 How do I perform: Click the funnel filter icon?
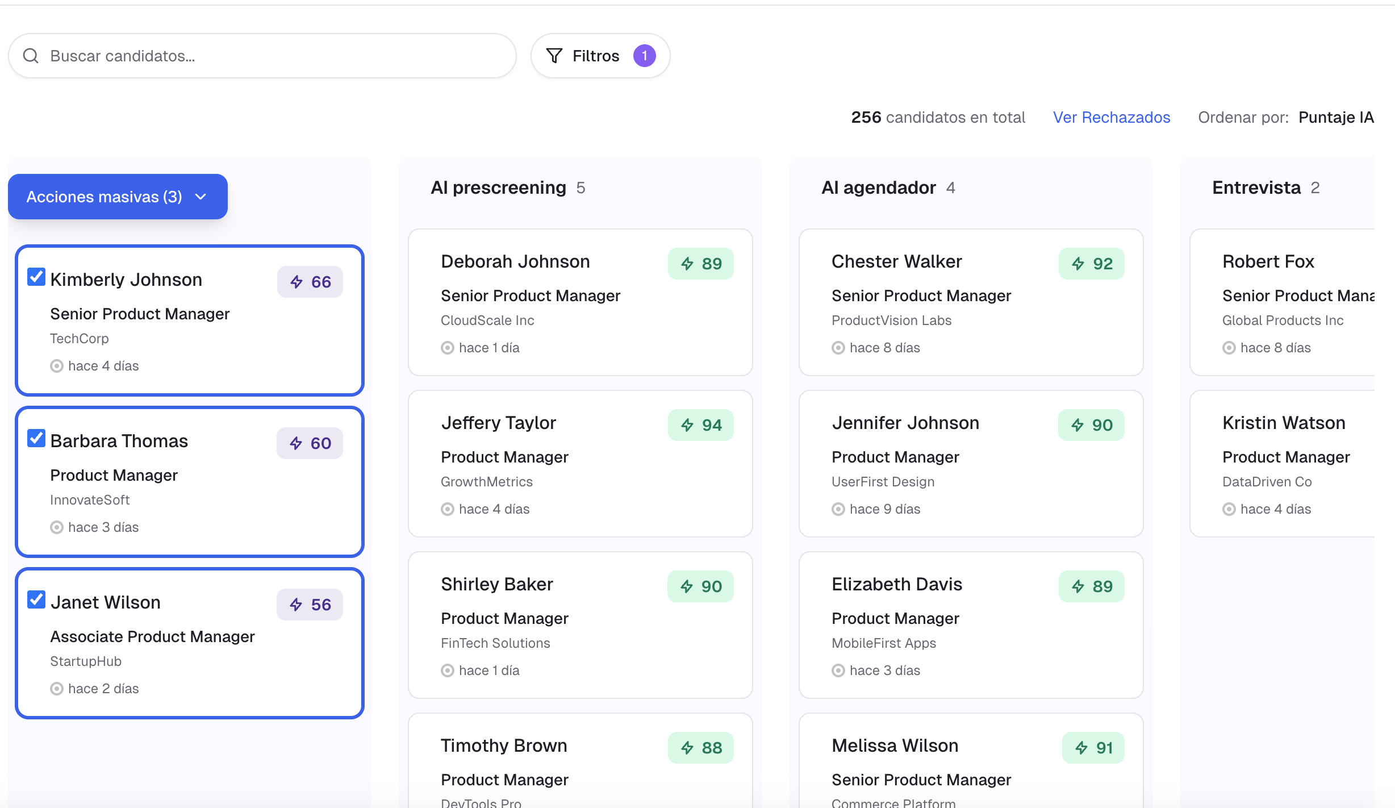tap(554, 56)
